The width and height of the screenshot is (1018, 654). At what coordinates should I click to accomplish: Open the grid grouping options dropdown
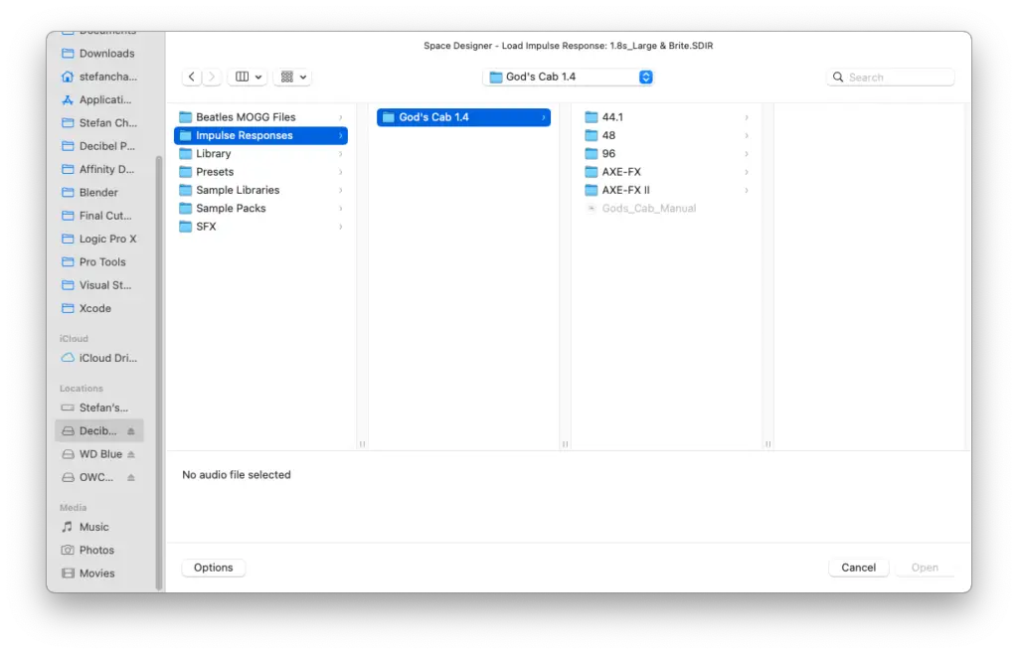(x=293, y=77)
